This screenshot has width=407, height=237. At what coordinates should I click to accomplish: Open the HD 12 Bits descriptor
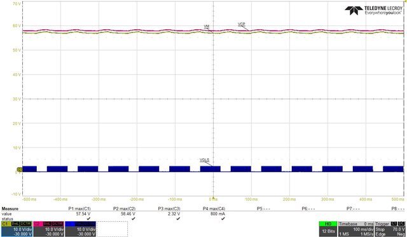(x=328, y=229)
